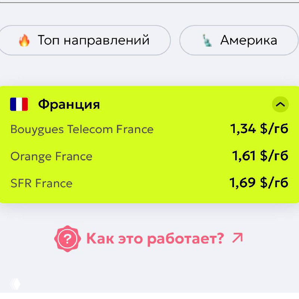Click the Франция country heading
Viewport: 299px width, 299px height.
point(69,104)
